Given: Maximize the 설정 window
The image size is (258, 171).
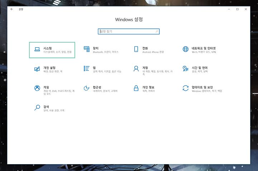Looking at the screenshot, I should point(238,9).
